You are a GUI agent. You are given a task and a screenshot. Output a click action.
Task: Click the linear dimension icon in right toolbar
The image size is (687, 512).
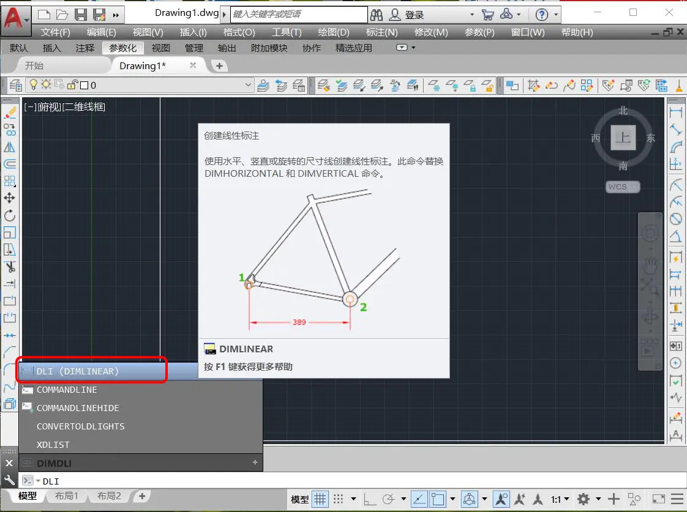(675, 112)
